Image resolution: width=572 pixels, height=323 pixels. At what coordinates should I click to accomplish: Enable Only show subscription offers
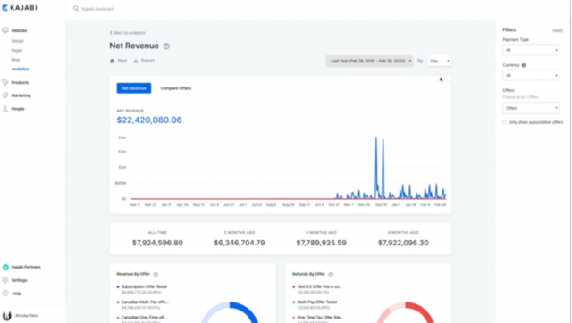pos(504,122)
